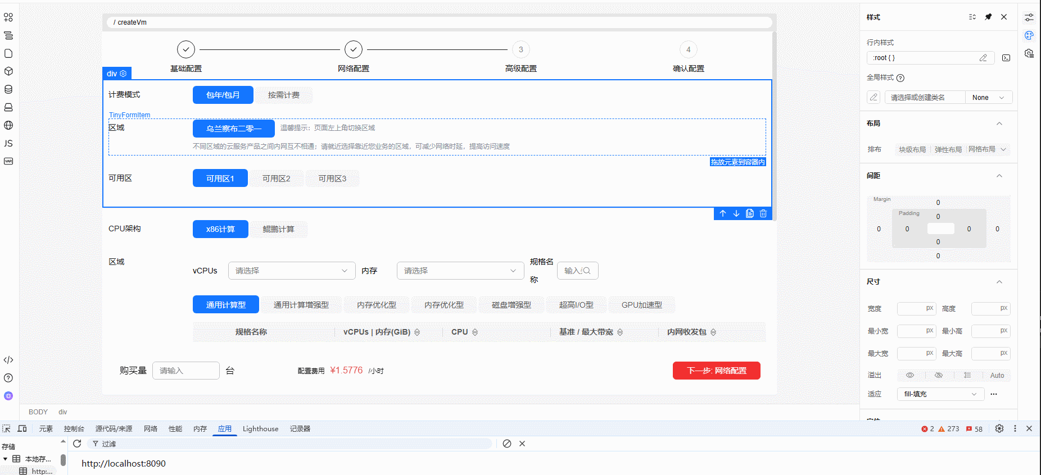Close the style panel
This screenshot has width=1041, height=475.
[1004, 17]
